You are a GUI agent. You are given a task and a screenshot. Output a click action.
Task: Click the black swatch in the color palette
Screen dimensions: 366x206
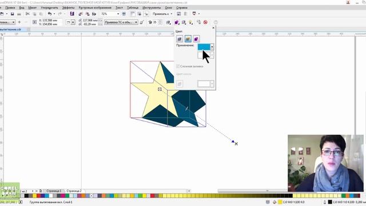26,196
